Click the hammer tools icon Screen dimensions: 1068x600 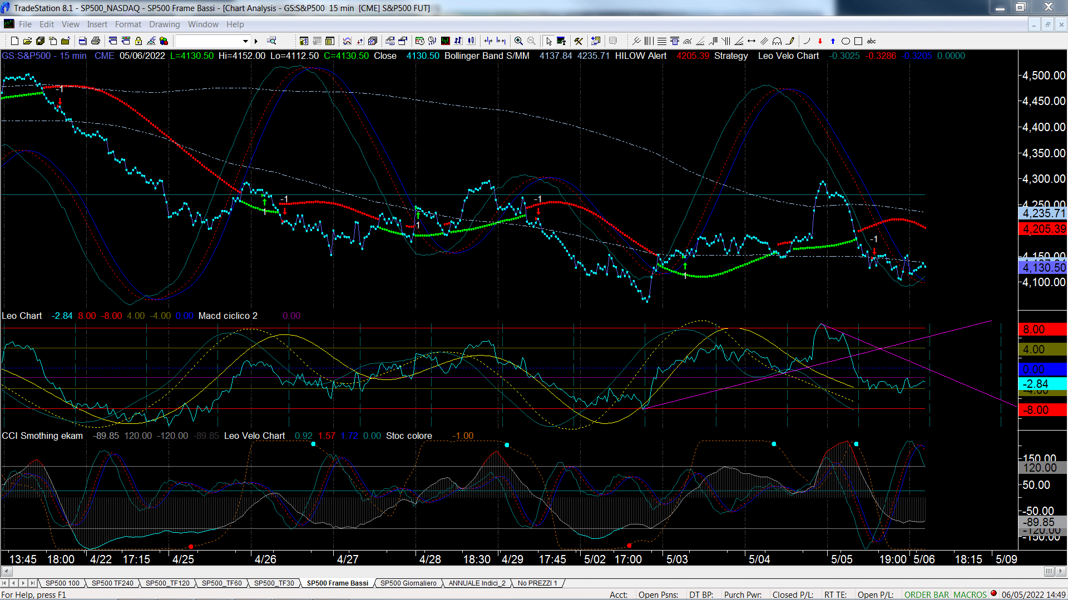pyautogui.click(x=578, y=41)
